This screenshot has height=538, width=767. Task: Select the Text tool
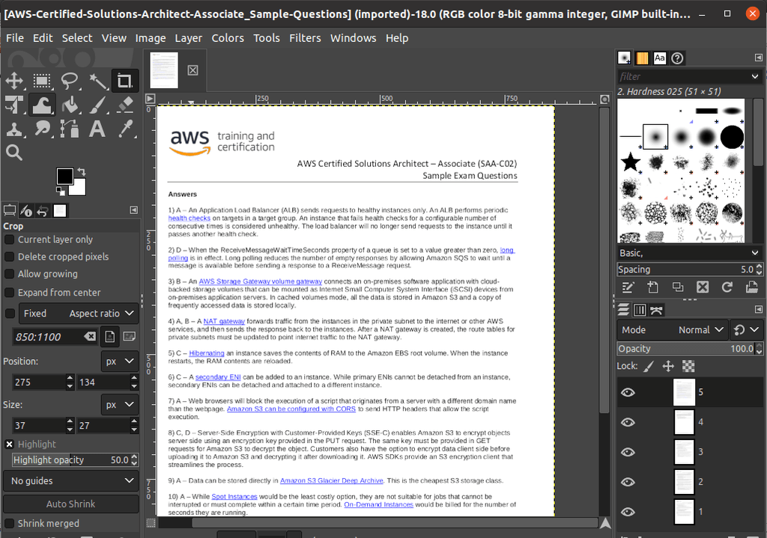click(x=97, y=129)
